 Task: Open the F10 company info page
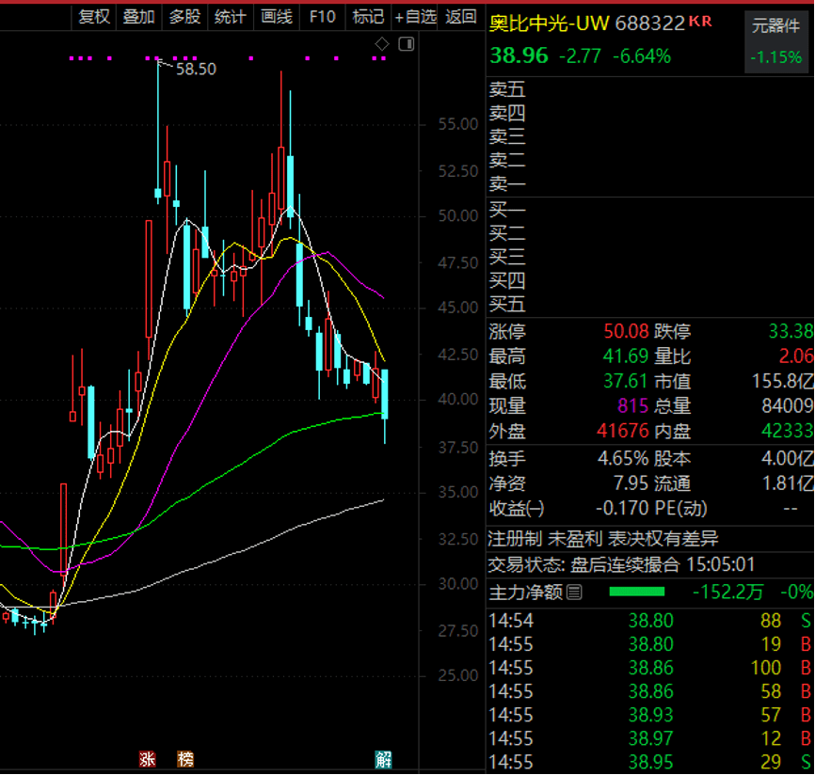[322, 16]
